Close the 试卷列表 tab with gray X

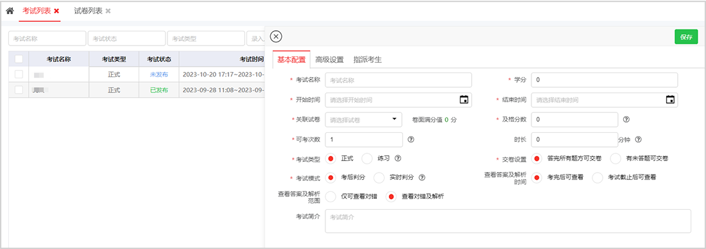(x=108, y=11)
